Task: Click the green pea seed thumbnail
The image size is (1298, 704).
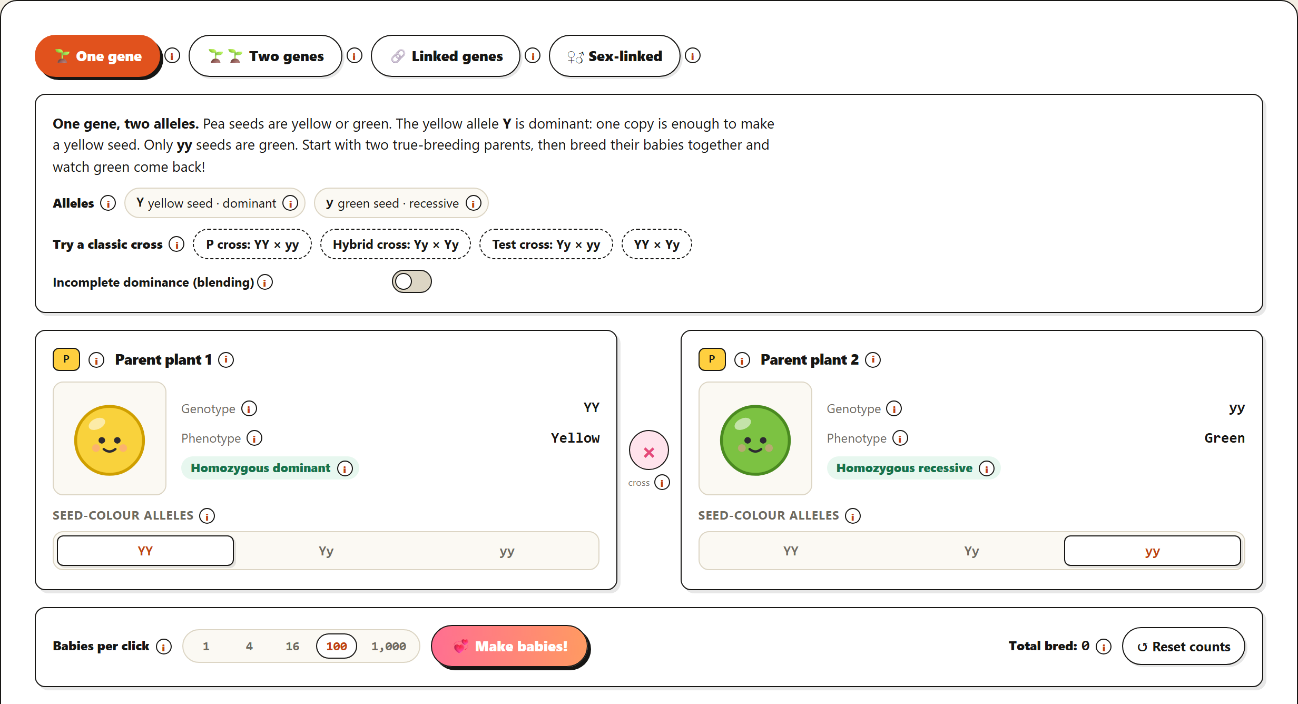Action: pyautogui.click(x=755, y=439)
